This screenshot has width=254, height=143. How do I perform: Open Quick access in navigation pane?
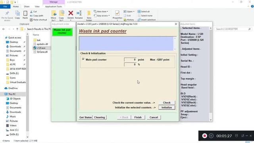pyautogui.click(x=15, y=38)
